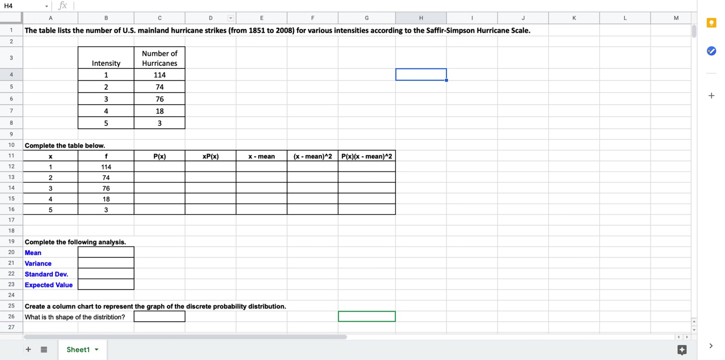Click the scroll down arrow button
The width and height of the screenshot is (725, 360).
[694, 330]
